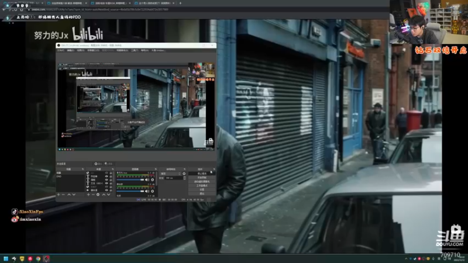Remove the selected scene with minus icon
The image size is (468, 263).
63,195
